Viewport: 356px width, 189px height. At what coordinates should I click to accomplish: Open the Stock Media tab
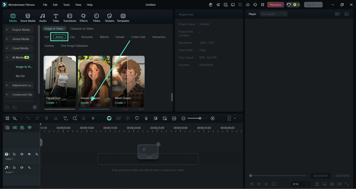(28, 18)
